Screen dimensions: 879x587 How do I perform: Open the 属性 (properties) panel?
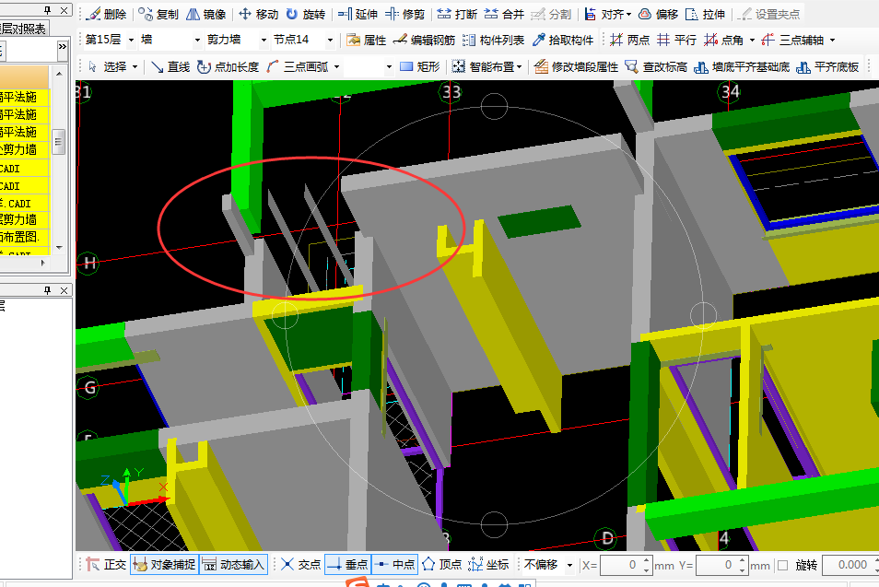pyautogui.click(x=367, y=40)
